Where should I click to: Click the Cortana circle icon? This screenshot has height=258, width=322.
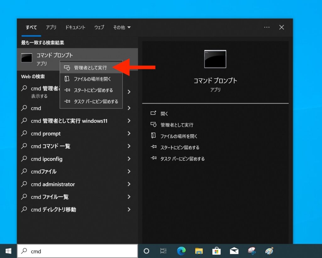pos(146,251)
